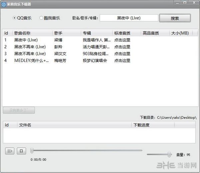Click the 搜索 button

click(175, 18)
